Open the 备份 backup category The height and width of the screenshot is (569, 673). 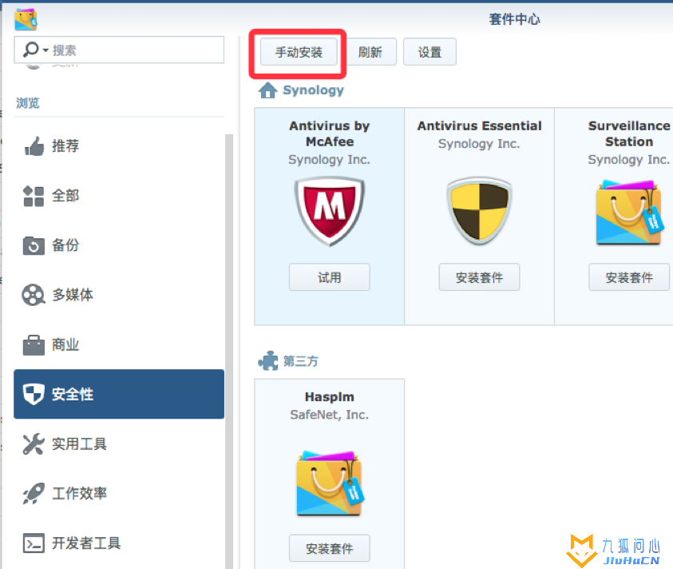coord(119,245)
